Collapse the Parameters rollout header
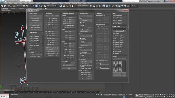Image resolution: width=175 pixels, height=98 pixels. 49,13
